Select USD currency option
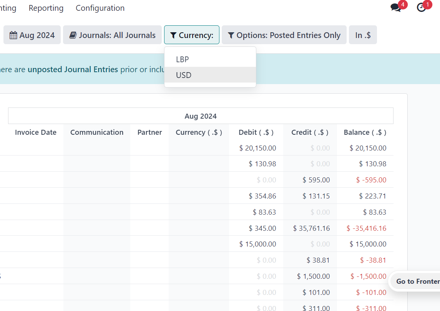This screenshot has width=440, height=311. pyautogui.click(x=210, y=75)
